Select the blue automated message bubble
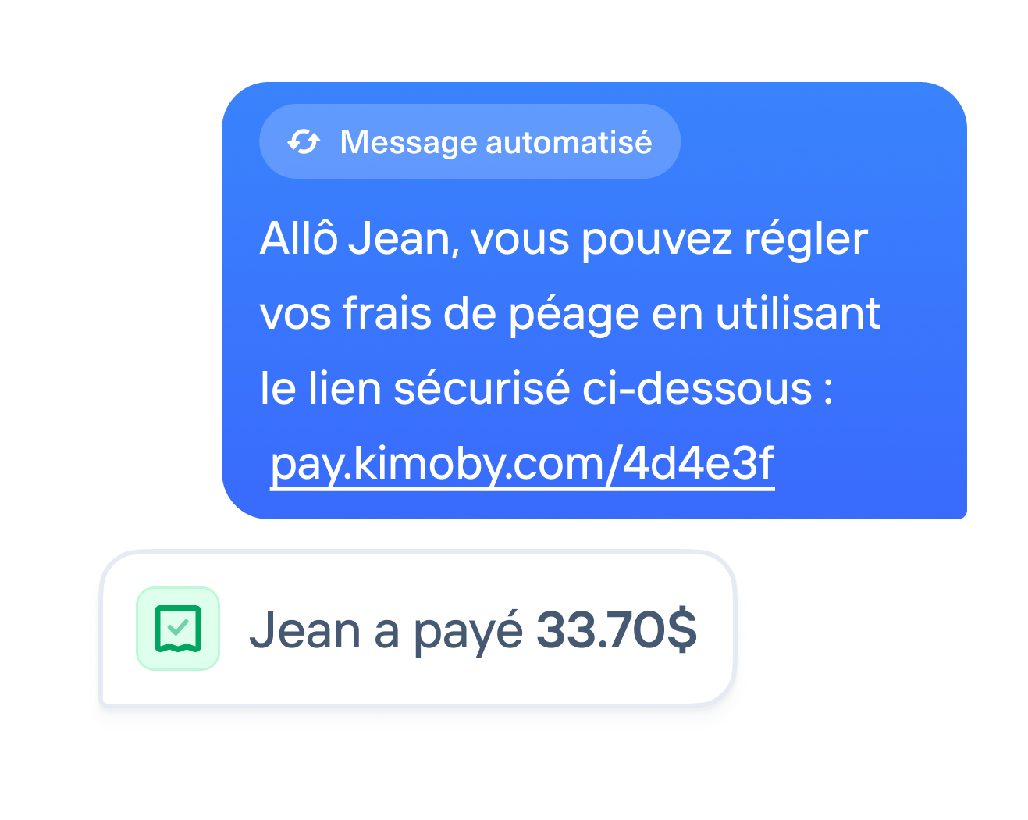Screen dimensions: 1028x820 (594, 301)
